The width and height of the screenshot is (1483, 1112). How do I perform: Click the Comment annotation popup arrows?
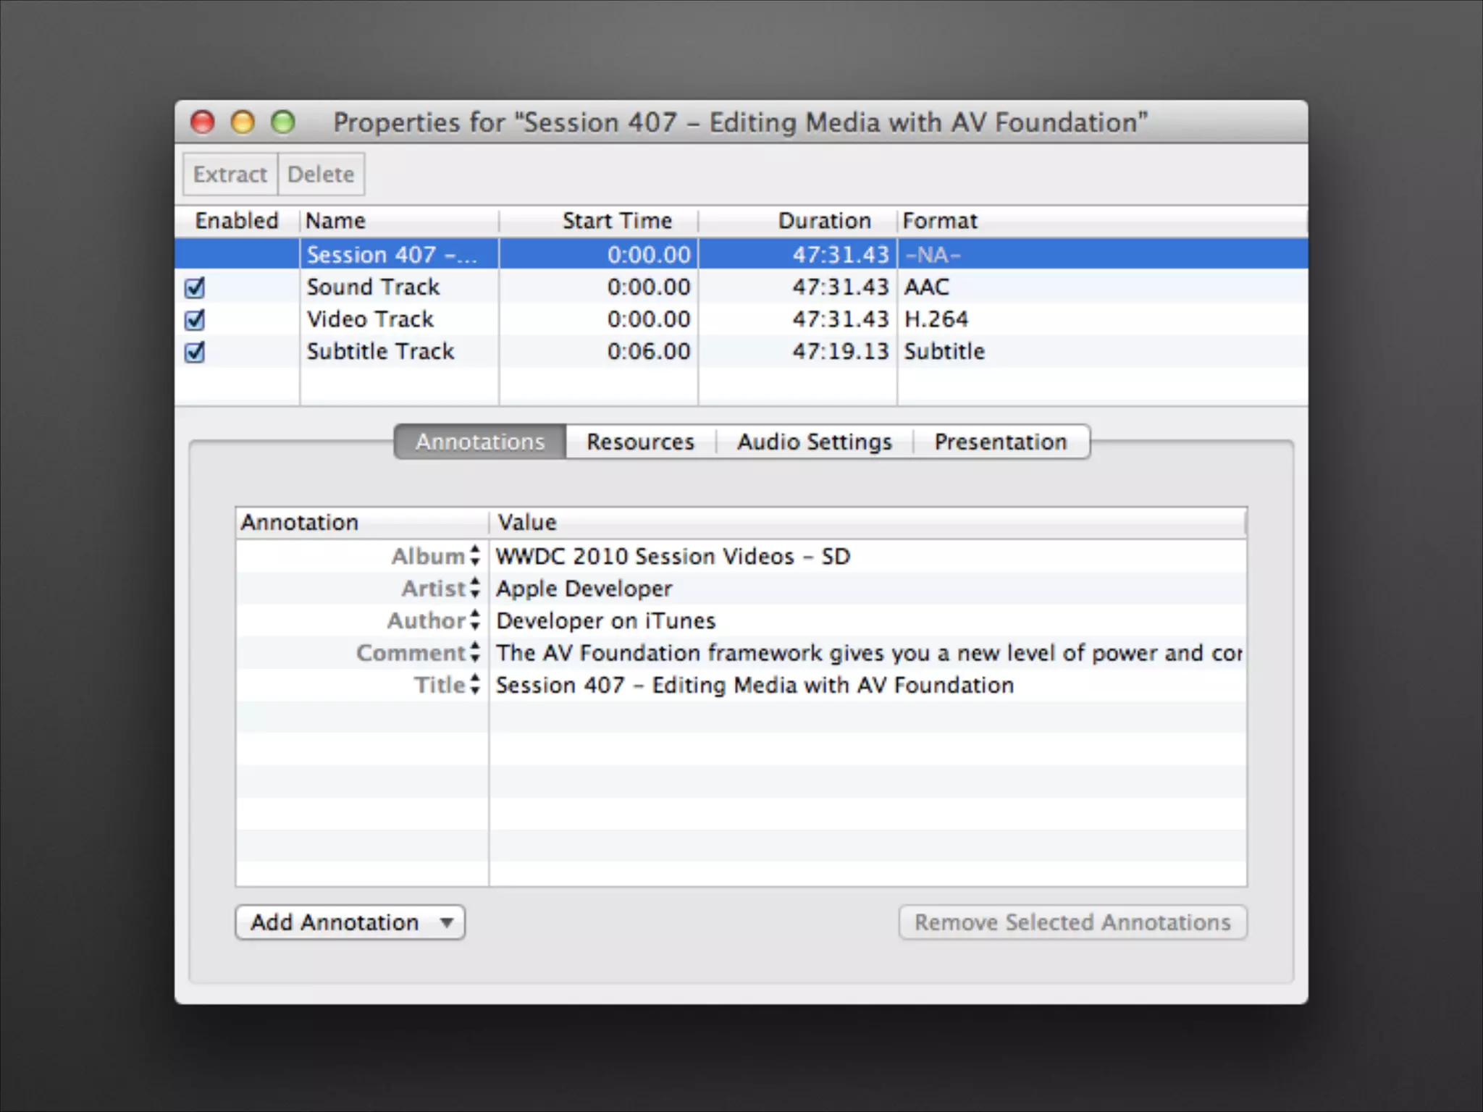[x=474, y=652]
